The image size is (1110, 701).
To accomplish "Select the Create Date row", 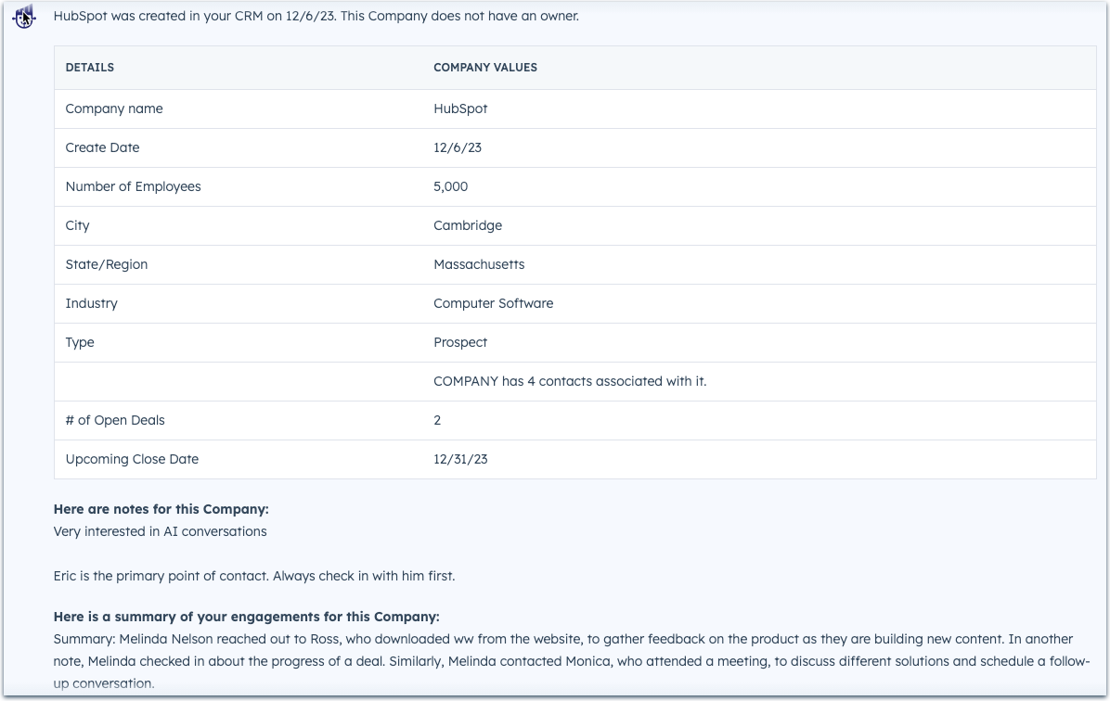I will pos(102,147).
